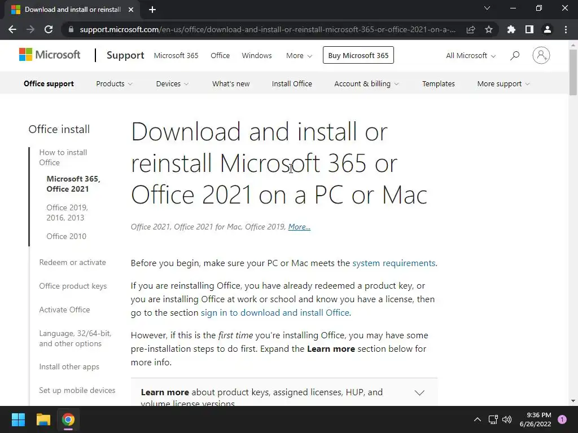Screen dimensions: 578x433
Task: Expand the Products dropdown
Action: (114, 84)
